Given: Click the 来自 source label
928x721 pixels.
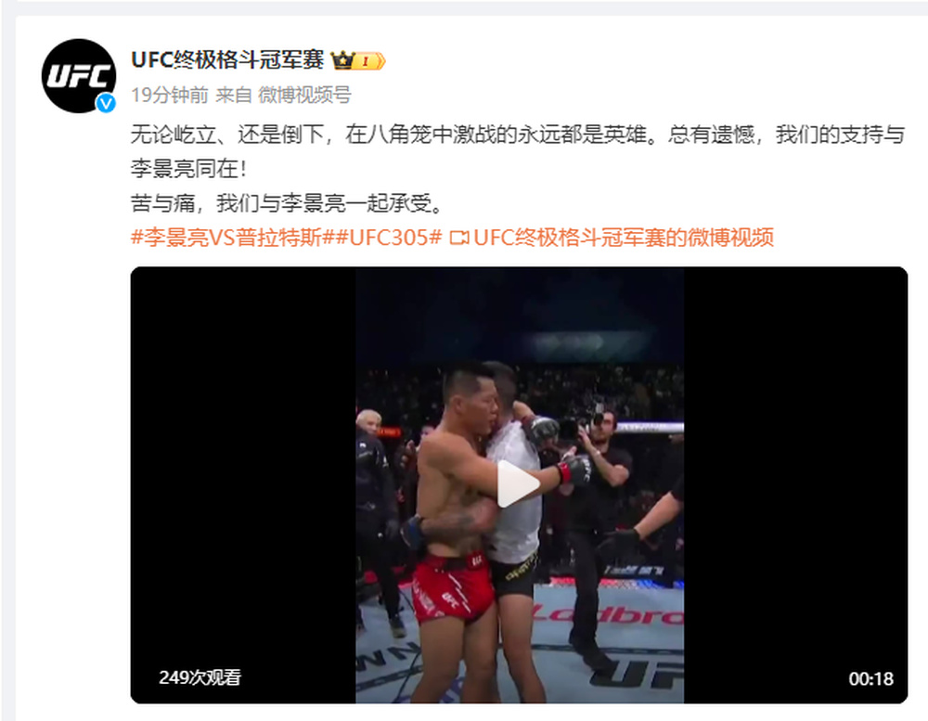Looking at the screenshot, I should [234, 95].
